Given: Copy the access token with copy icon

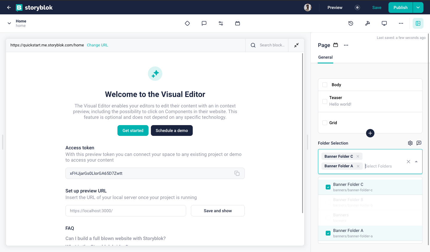Looking at the screenshot, I should click(237, 173).
